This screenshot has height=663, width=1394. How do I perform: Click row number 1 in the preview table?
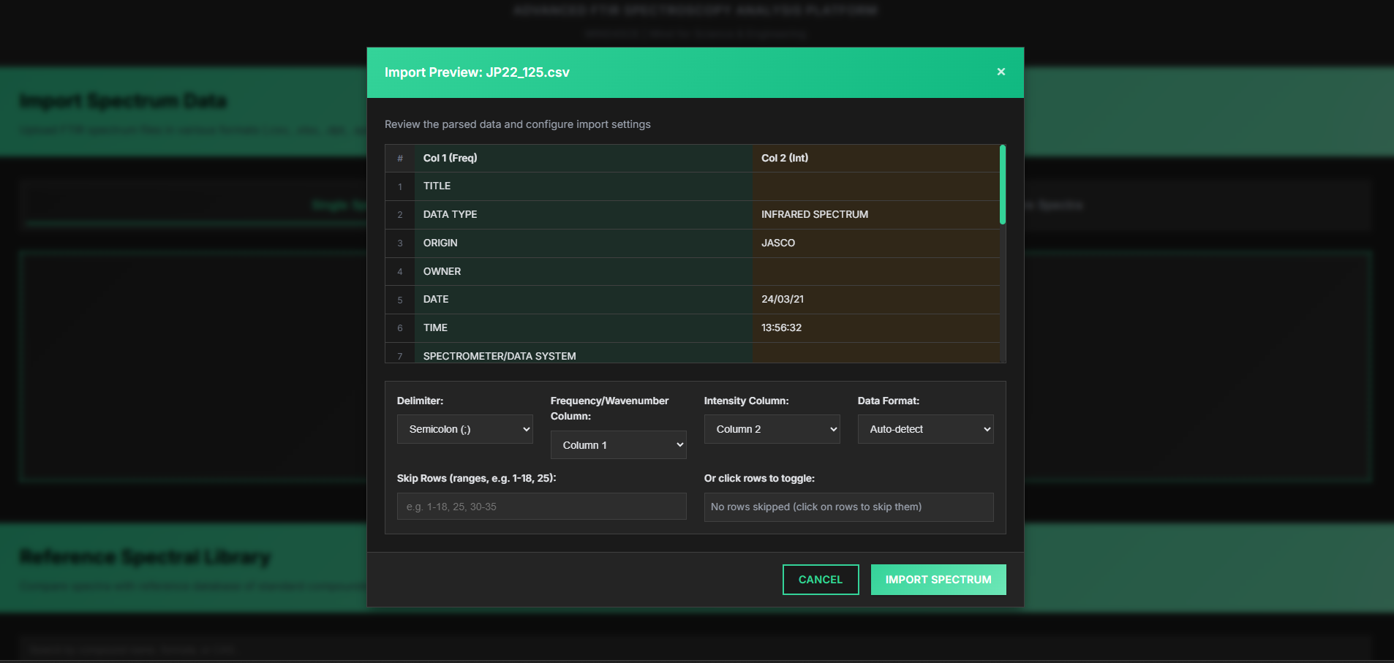[400, 186]
